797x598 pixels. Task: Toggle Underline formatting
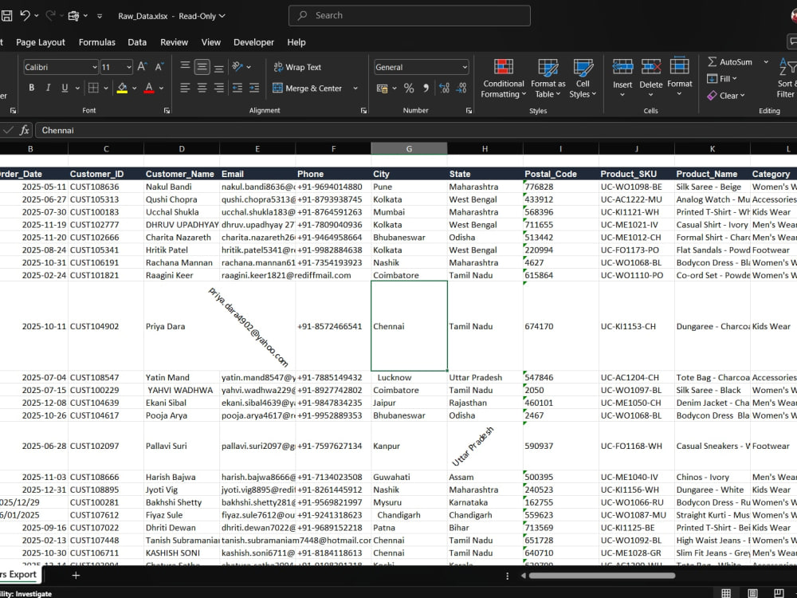click(65, 88)
